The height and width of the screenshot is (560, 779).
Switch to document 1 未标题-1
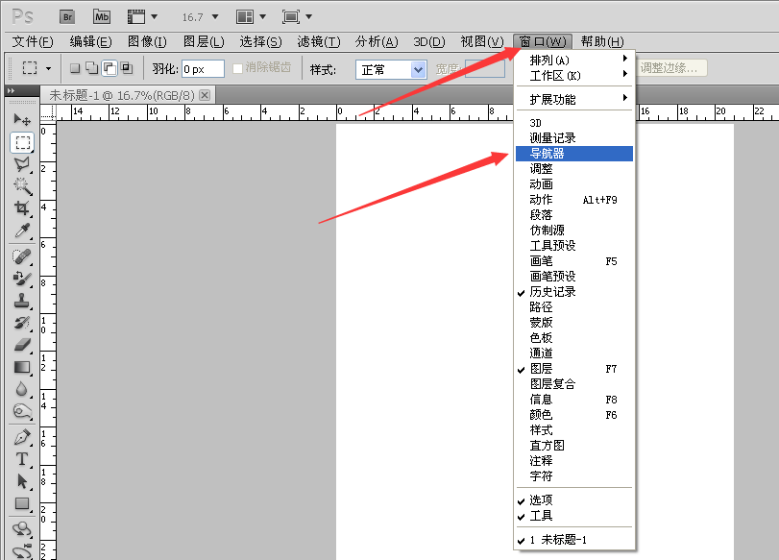(574, 540)
